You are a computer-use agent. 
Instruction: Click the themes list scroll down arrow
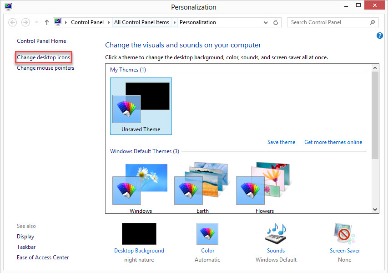pos(375,210)
